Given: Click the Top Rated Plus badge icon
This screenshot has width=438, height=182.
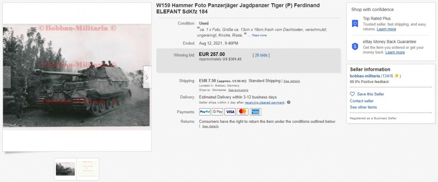Looking at the screenshot, I should click(x=355, y=23).
